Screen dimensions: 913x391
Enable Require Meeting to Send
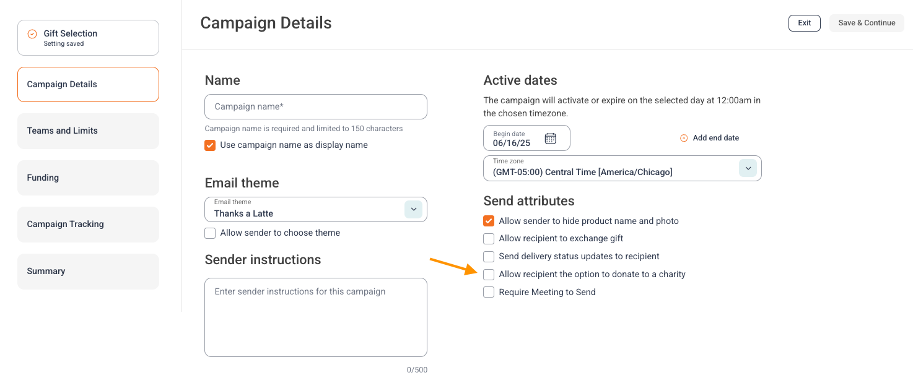pyautogui.click(x=489, y=292)
